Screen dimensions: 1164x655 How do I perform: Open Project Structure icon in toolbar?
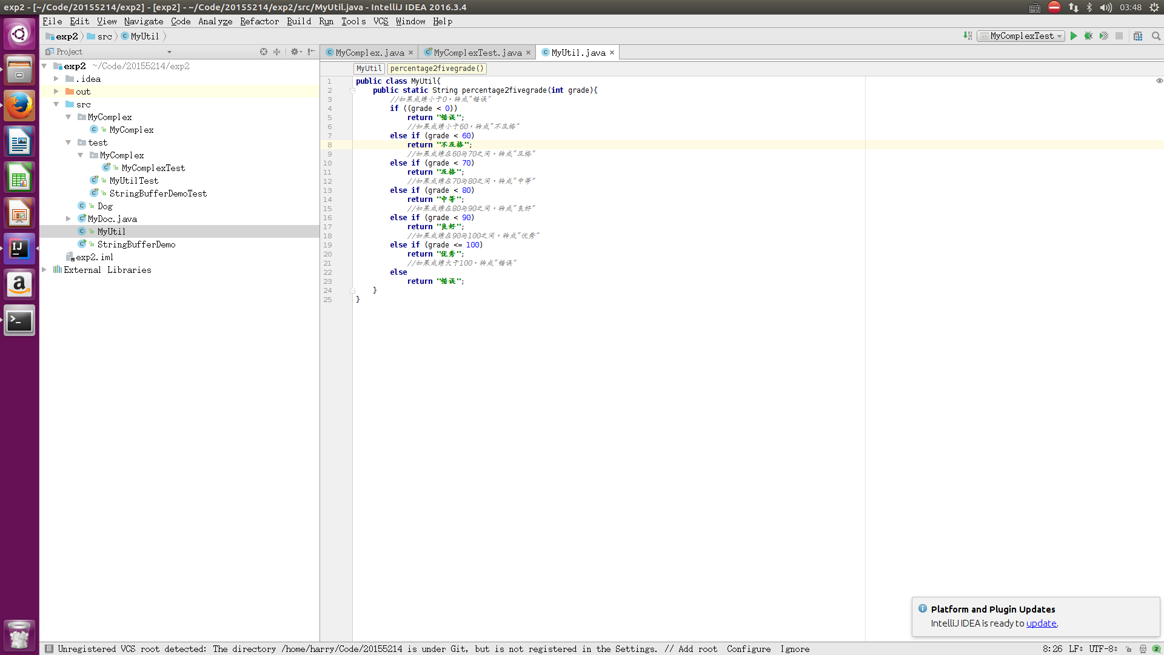(x=1138, y=36)
